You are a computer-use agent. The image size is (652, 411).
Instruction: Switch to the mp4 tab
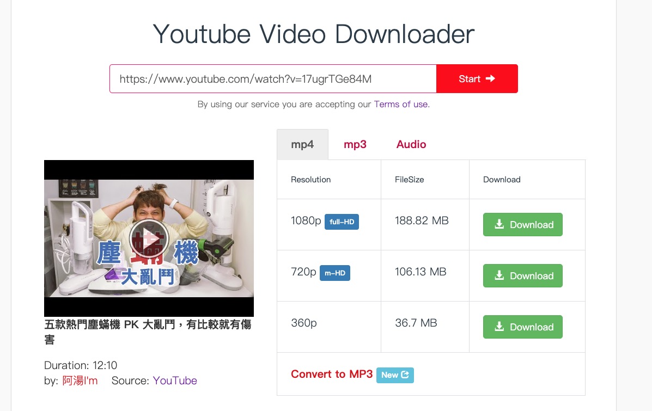302,144
